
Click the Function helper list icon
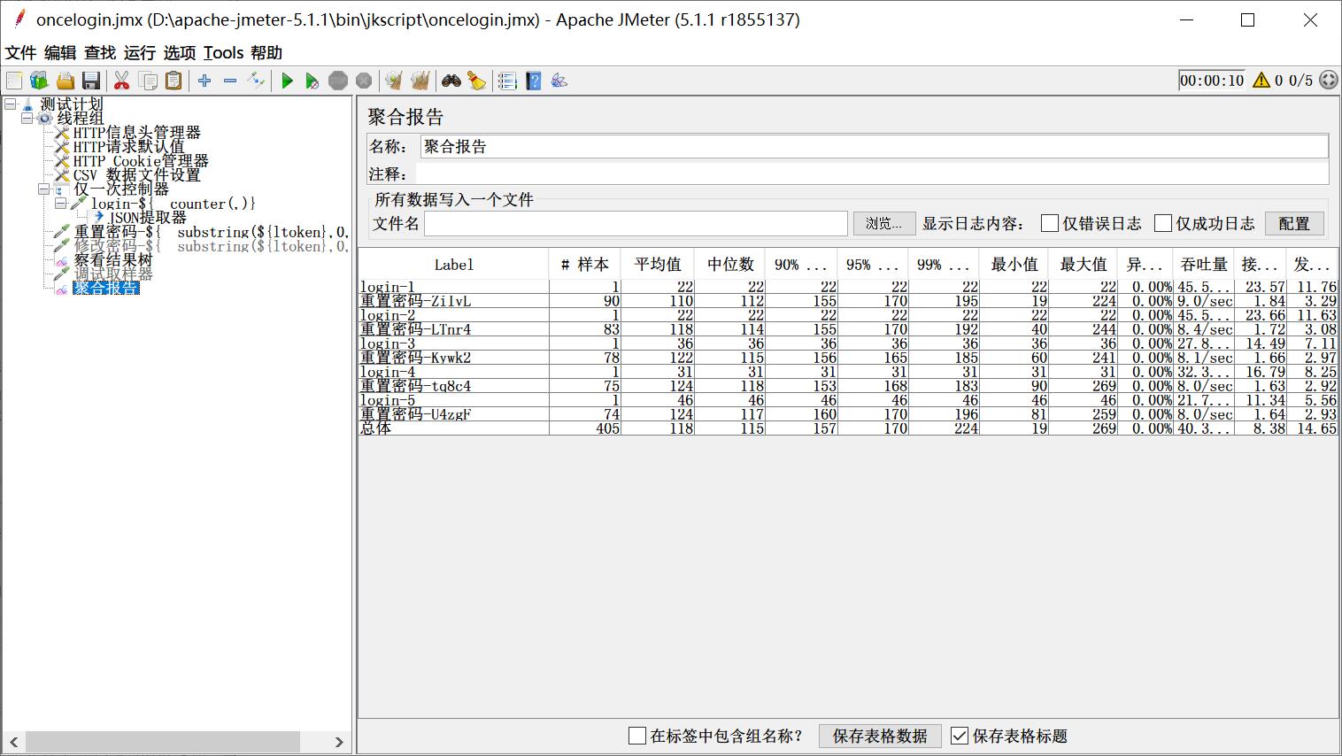pyautogui.click(x=507, y=81)
